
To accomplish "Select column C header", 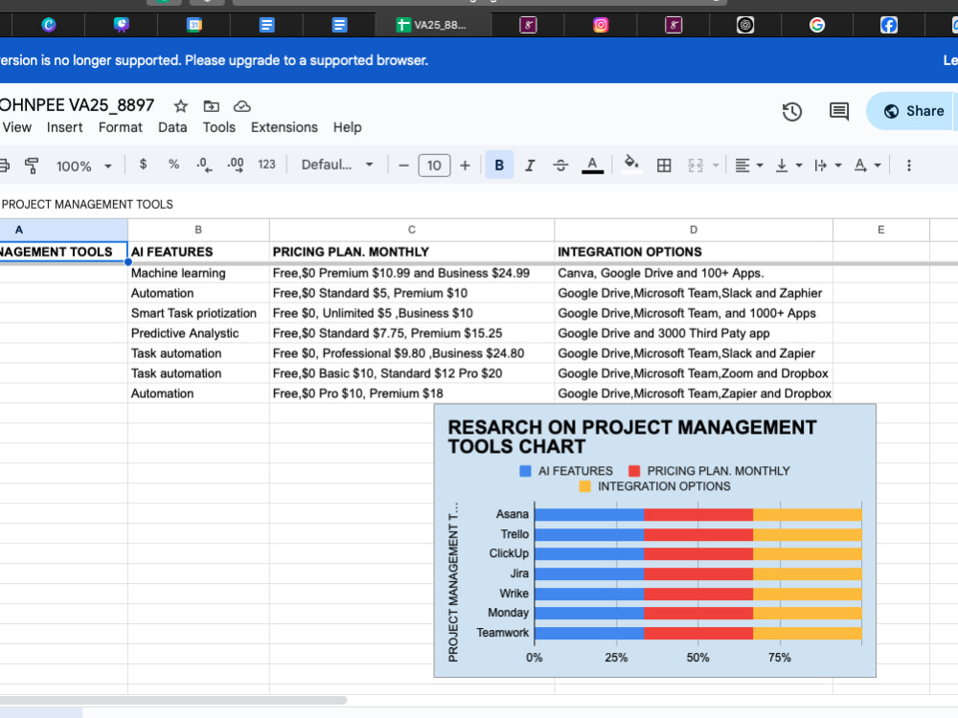I will [x=412, y=230].
